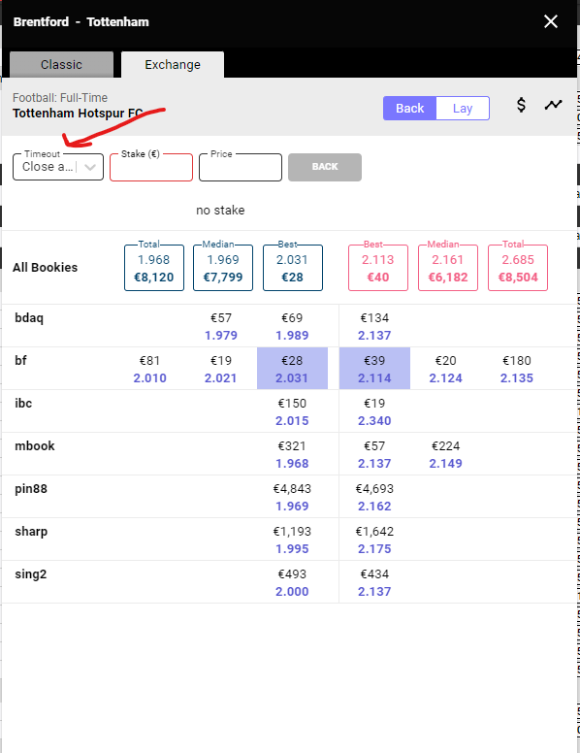The height and width of the screenshot is (753, 580).
Task: Click the blue Total 1.968 box
Action: 154,268
